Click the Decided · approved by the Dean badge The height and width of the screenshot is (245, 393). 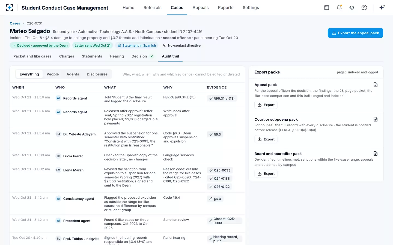pyautogui.click(x=40, y=45)
